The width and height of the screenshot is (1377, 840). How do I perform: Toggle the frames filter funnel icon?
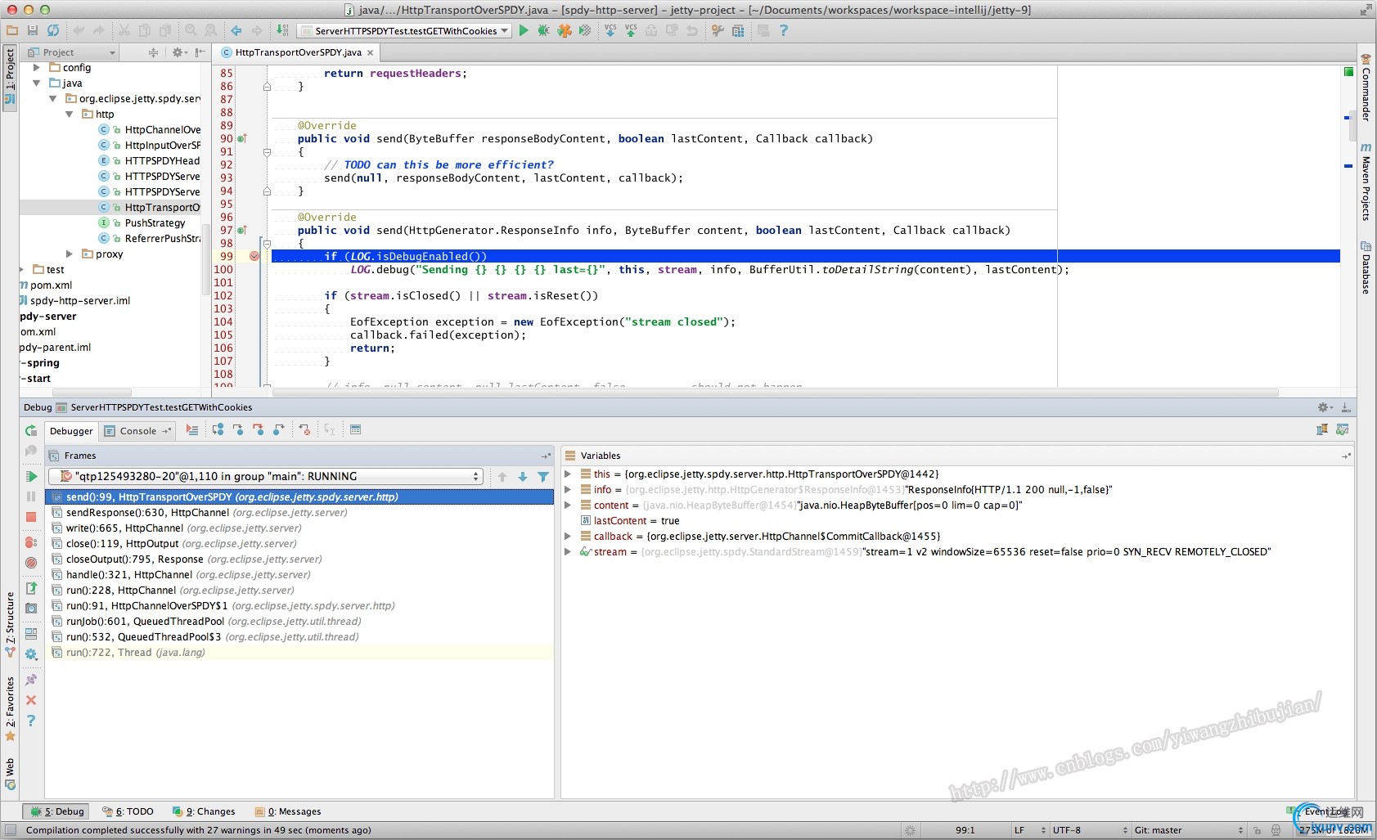(x=543, y=477)
